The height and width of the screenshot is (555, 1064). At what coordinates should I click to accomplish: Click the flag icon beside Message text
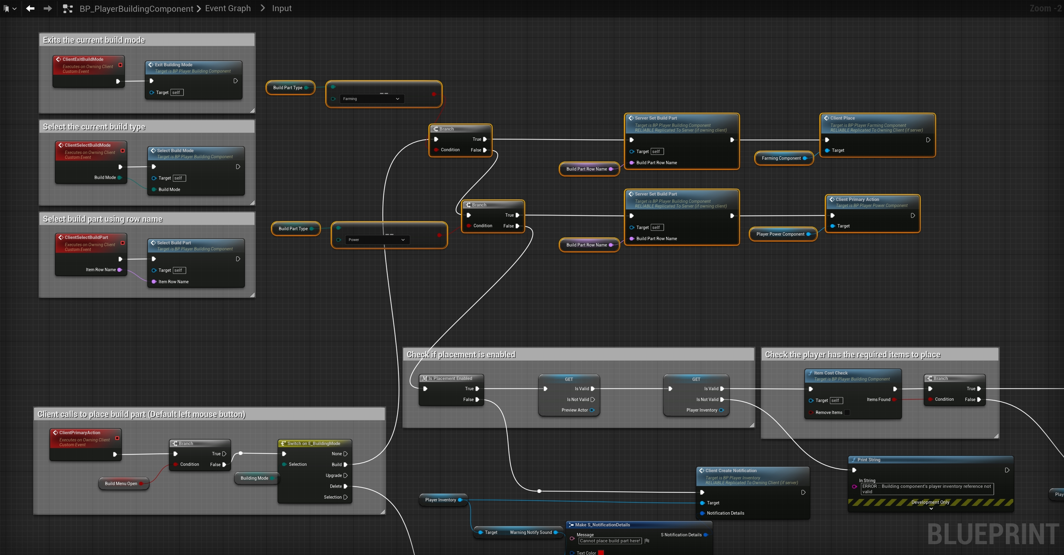647,541
